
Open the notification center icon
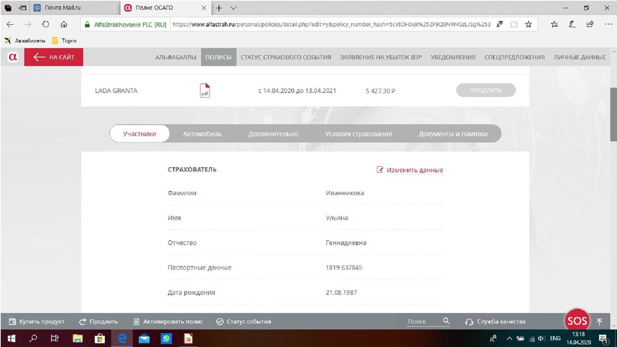pyautogui.click(x=603, y=339)
